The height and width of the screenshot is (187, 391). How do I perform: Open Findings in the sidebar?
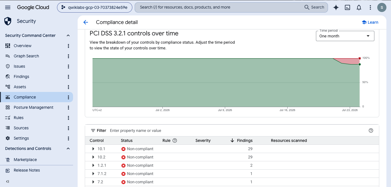[x=21, y=77]
